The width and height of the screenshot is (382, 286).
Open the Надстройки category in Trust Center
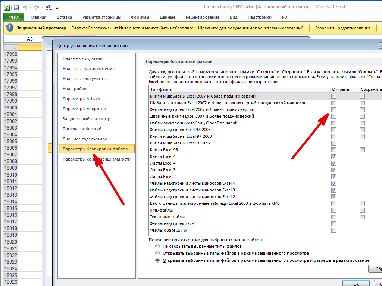point(75,89)
